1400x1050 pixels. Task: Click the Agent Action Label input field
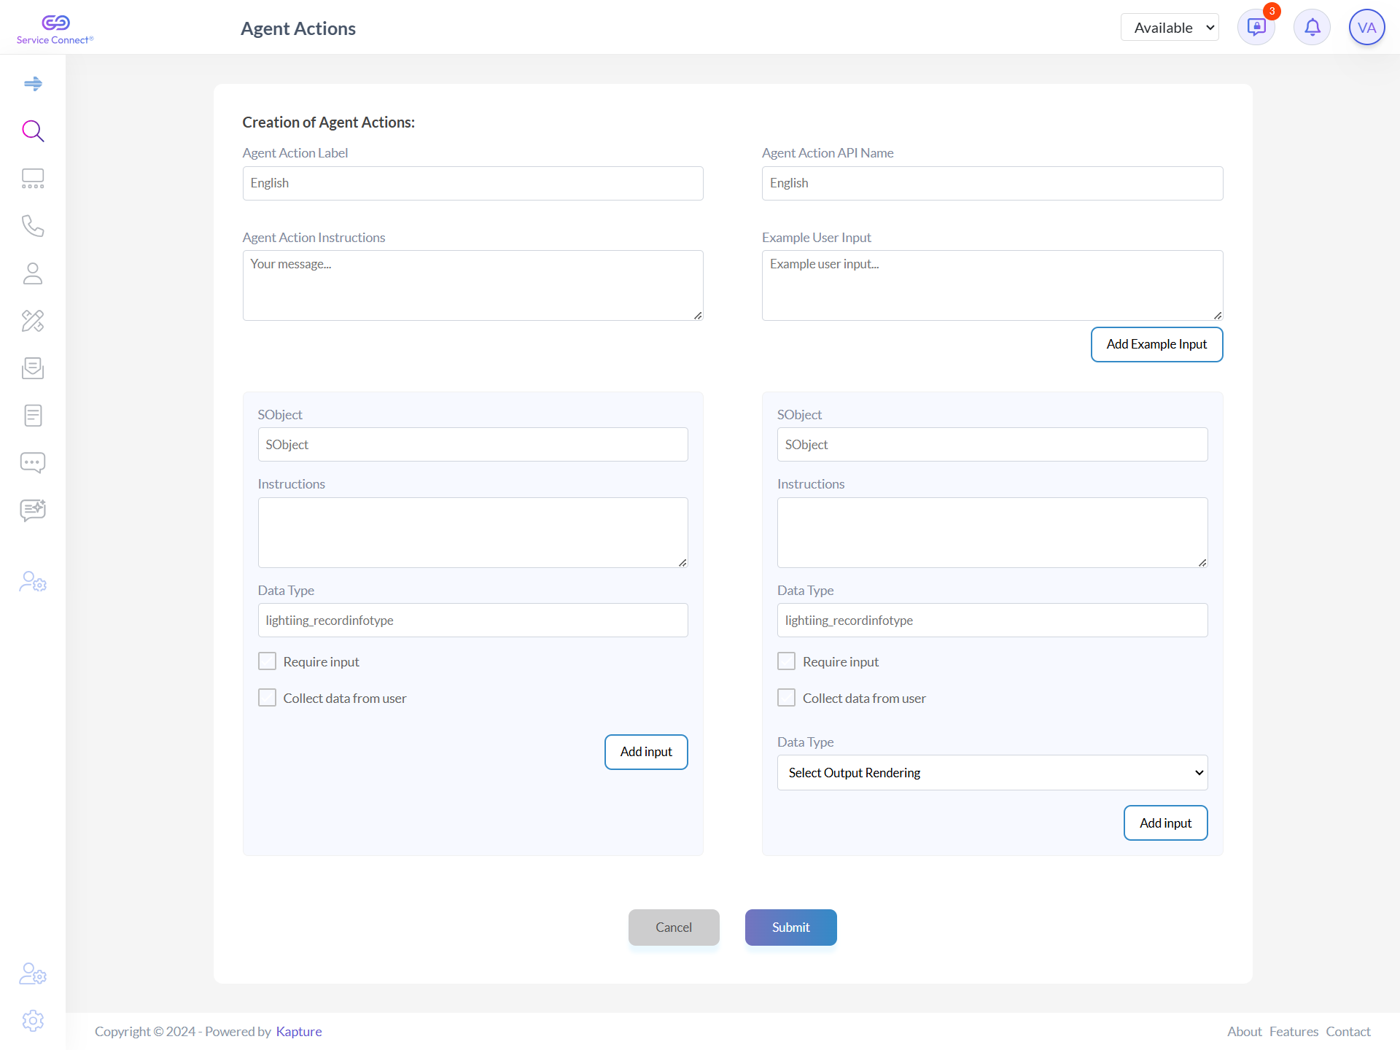(x=472, y=183)
